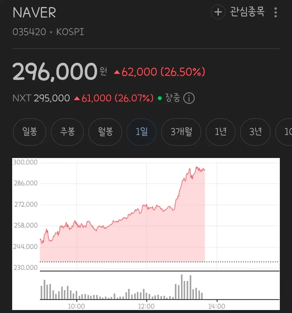This screenshot has width=292, height=313.
Task: Show the 1년 one-year chart
Action: 220,132
